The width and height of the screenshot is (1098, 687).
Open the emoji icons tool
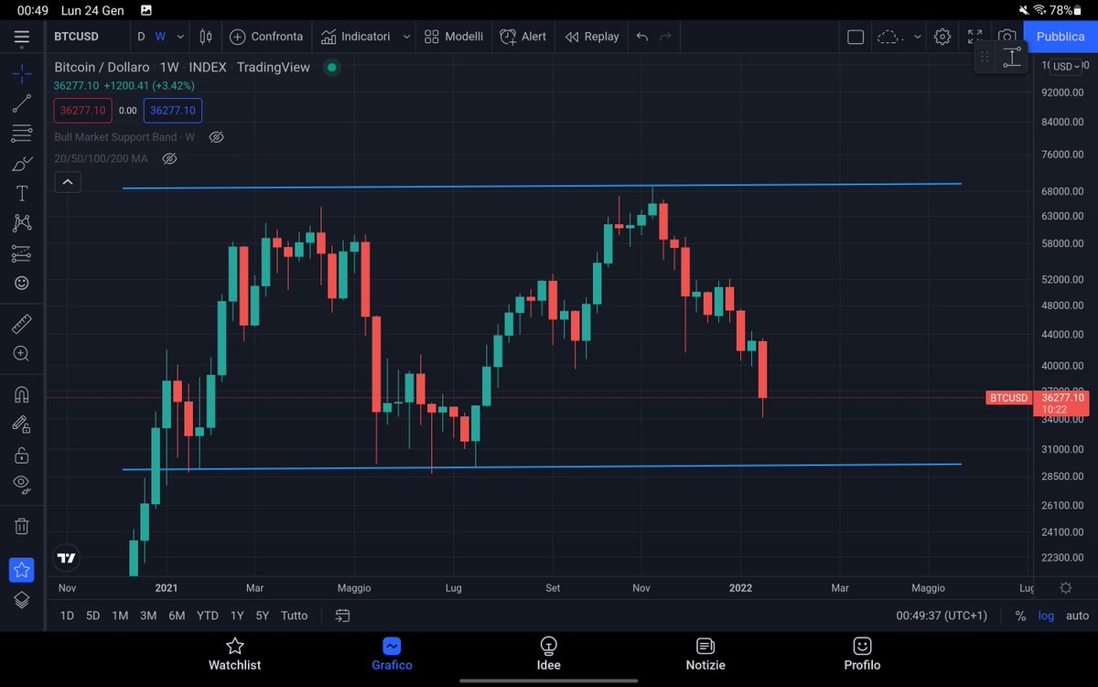pos(22,284)
